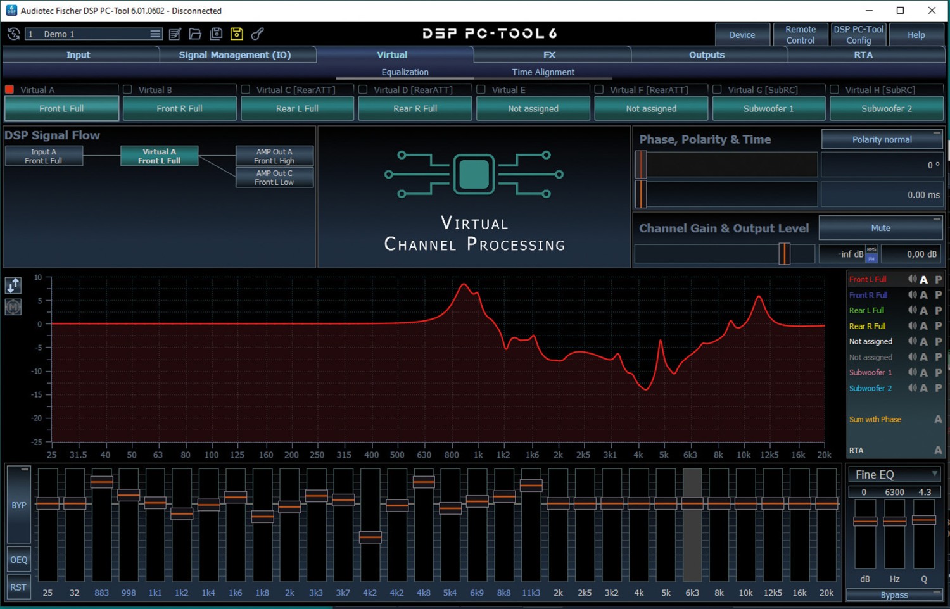Open DSP PC-Tool Config

[x=859, y=35]
